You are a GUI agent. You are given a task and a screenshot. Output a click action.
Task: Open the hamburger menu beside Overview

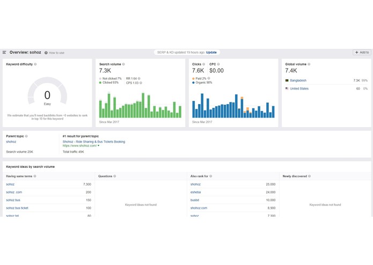[x=4, y=52]
